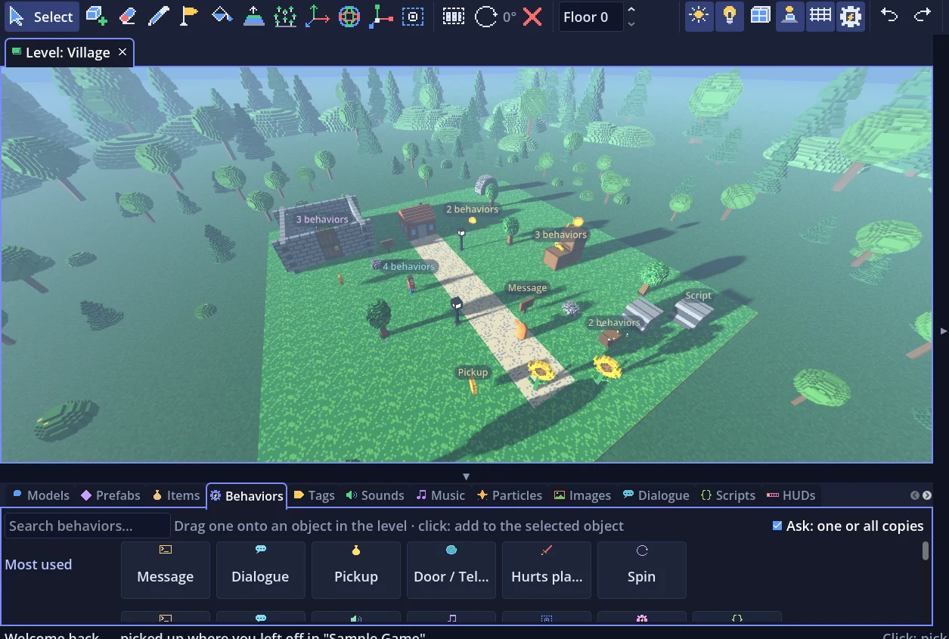Add the Hurts pla... behavior card

tap(547, 569)
